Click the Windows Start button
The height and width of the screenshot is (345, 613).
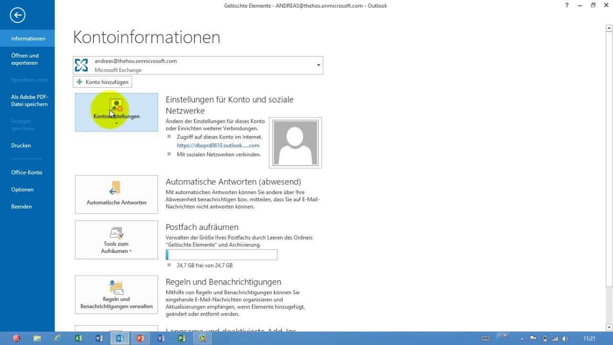(17, 338)
